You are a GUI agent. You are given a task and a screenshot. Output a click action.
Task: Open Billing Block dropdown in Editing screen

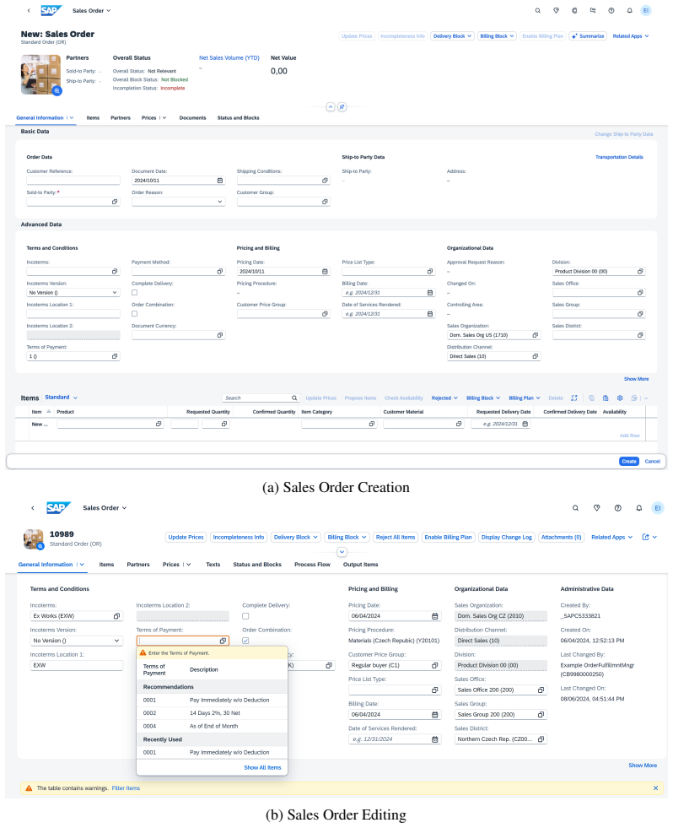[347, 537]
